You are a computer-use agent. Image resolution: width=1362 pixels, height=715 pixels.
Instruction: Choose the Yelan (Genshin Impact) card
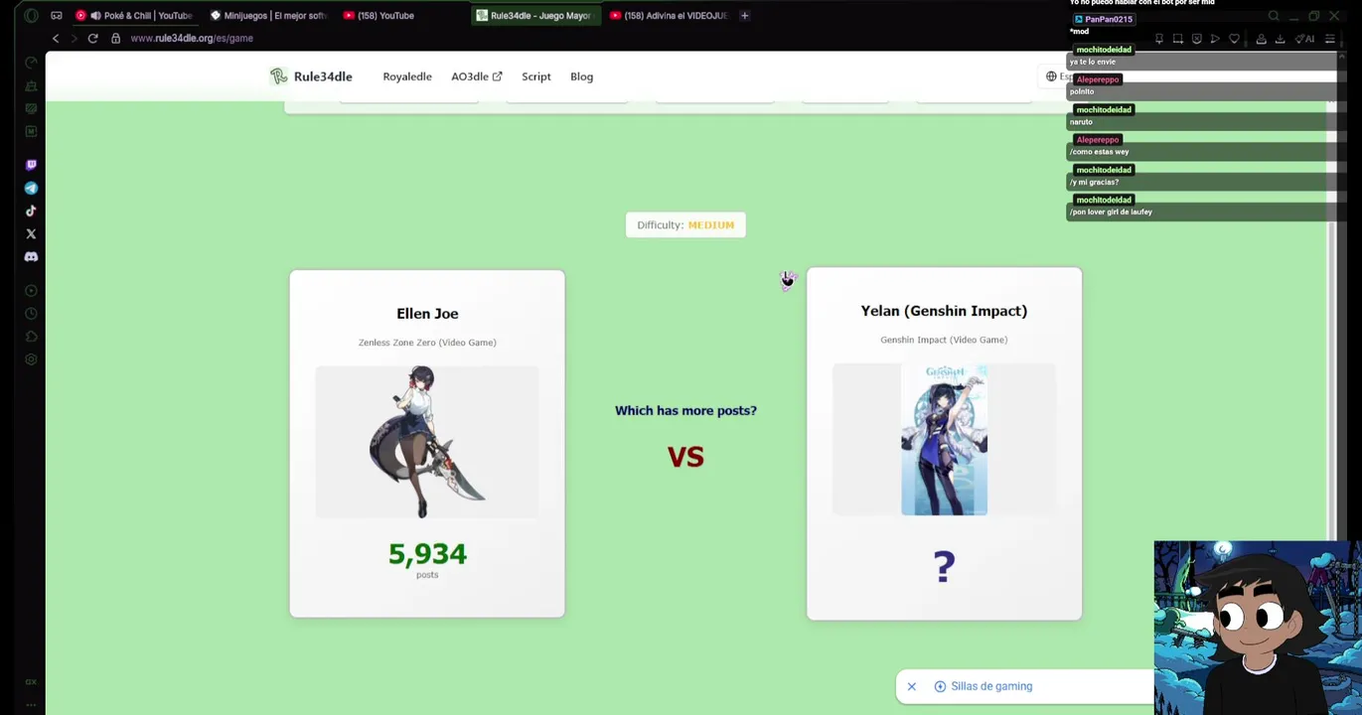tap(944, 444)
